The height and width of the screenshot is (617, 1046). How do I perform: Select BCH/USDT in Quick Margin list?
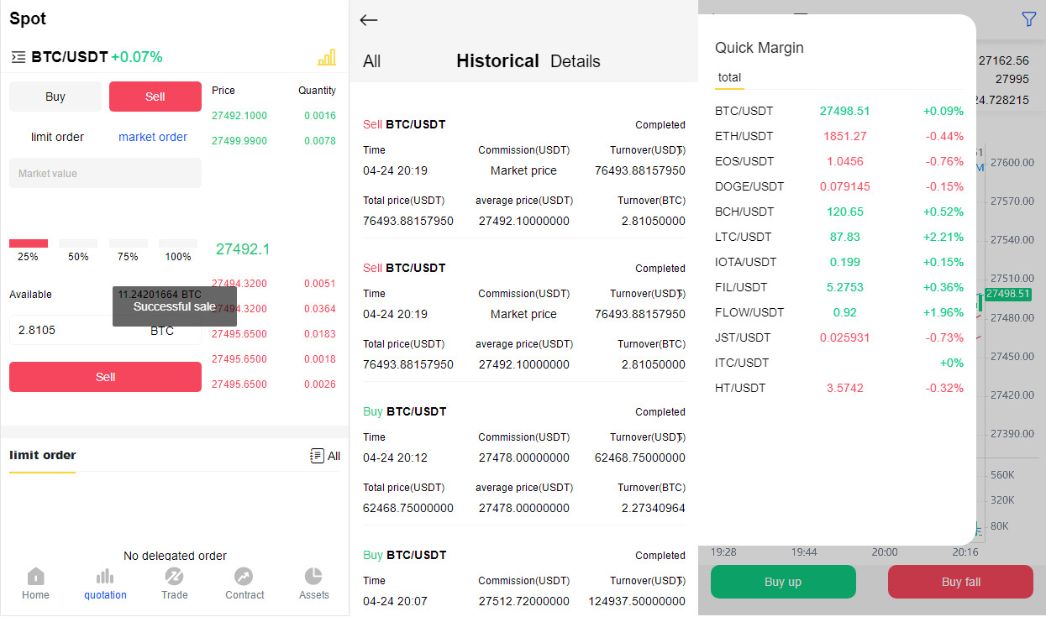(839, 212)
